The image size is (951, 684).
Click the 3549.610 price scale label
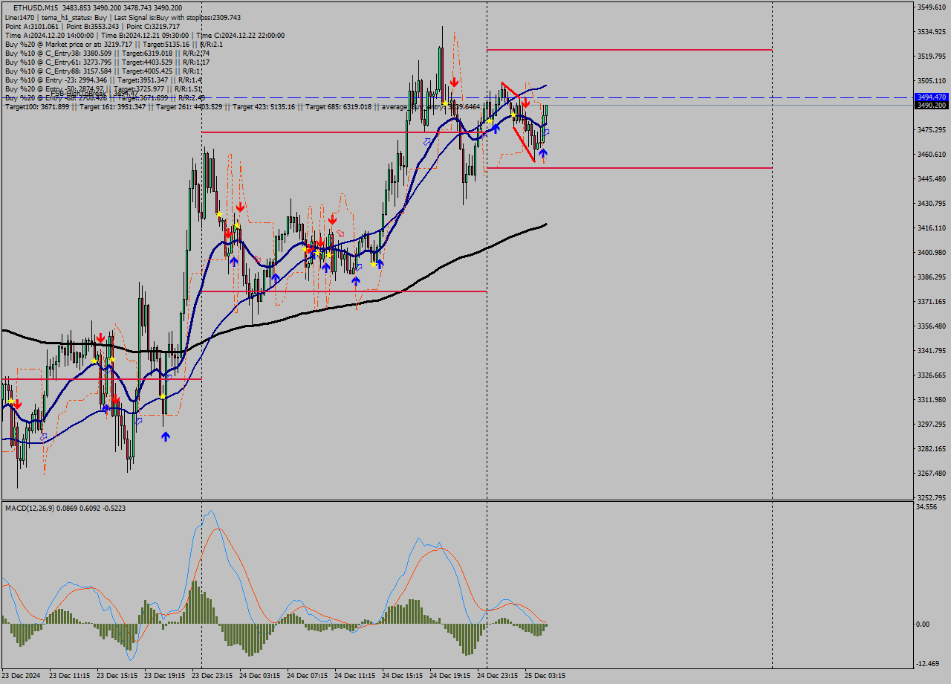pos(931,7)
